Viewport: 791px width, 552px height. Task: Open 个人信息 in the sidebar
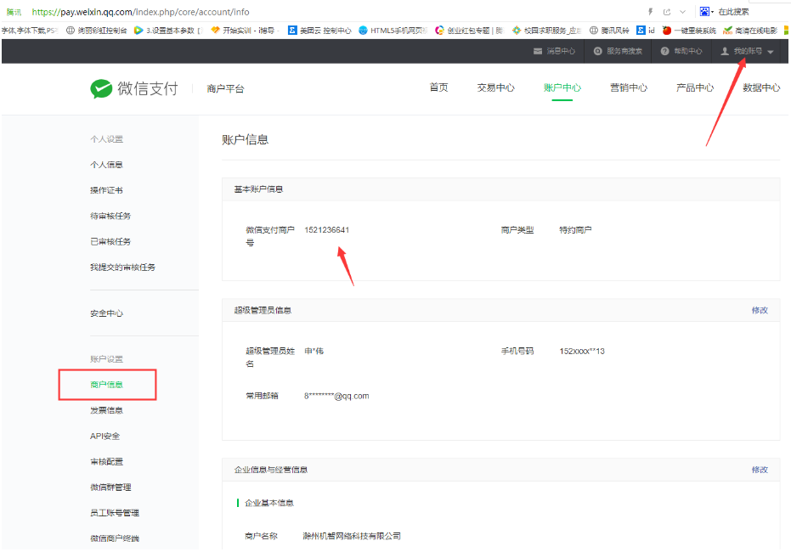(106, 165)
